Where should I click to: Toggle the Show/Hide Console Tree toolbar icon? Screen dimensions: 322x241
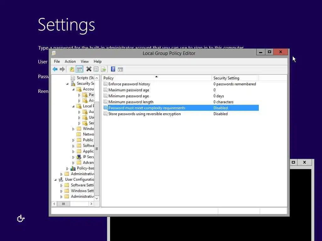tap(80, 69)
